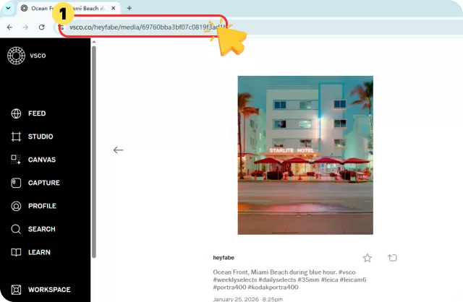463x302 pixels.
Task: Open the SEARCH menu item
Action: [42, 229]
